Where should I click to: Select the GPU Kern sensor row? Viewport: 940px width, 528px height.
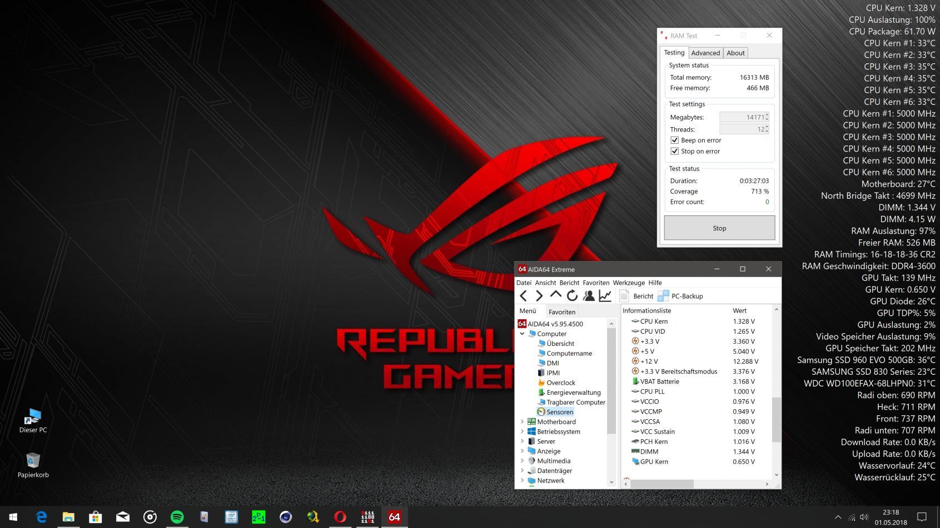tap(698, 461)
